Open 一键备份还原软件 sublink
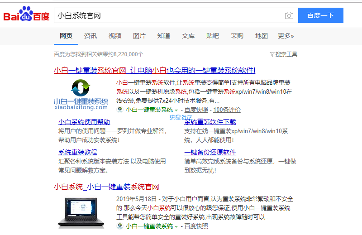The width and height of the screenshot is (362, 235). 210,152
